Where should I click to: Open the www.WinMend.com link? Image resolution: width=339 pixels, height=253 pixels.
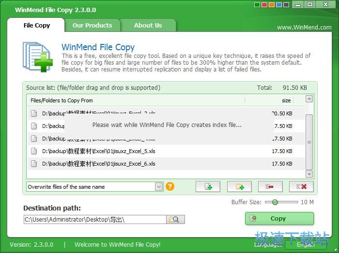tap(304, 28)
